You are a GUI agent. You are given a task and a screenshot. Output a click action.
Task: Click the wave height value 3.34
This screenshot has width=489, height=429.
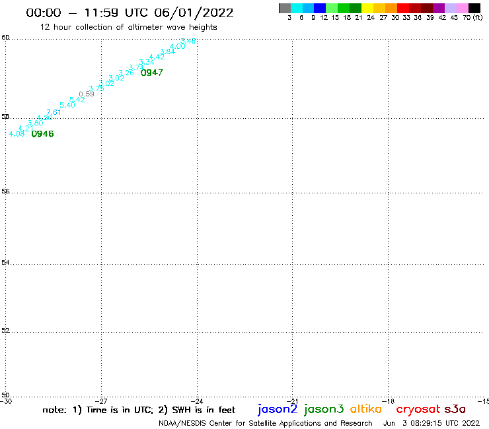point(147,62)
